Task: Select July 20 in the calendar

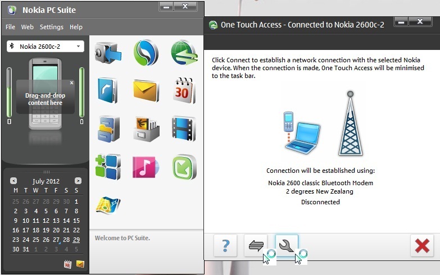Action: click(x=56, y=230)
